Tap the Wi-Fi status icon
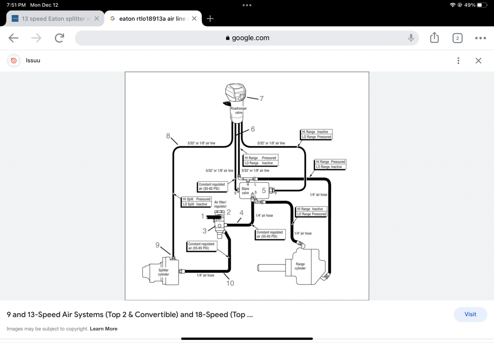 click(453, 5)
